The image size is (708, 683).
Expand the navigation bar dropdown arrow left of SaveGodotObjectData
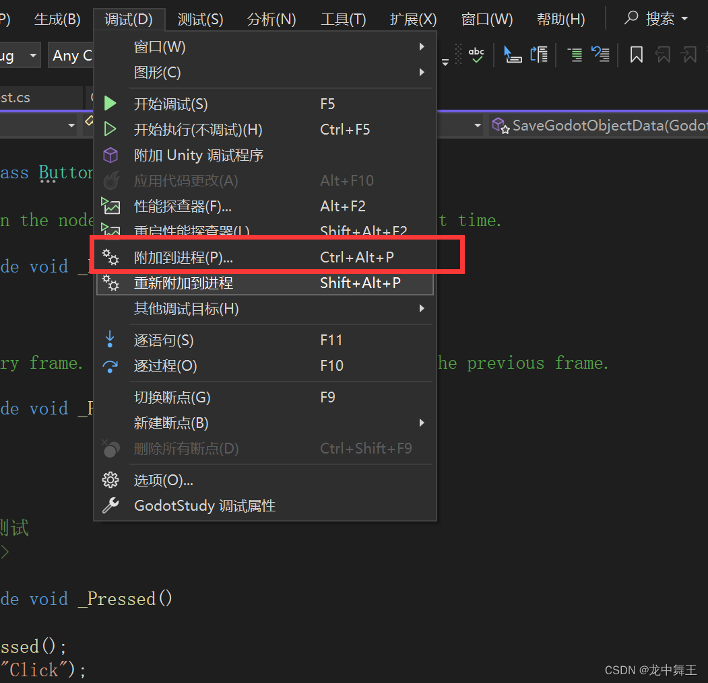pyautogui.click(x=478, y=125)
